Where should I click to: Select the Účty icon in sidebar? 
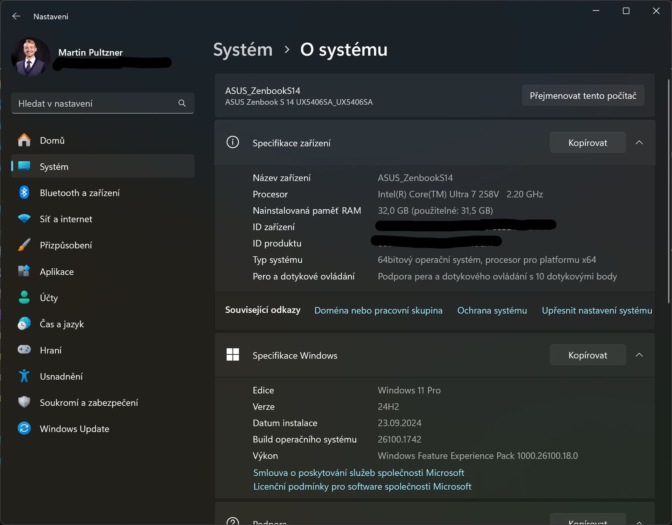(24, 297)
